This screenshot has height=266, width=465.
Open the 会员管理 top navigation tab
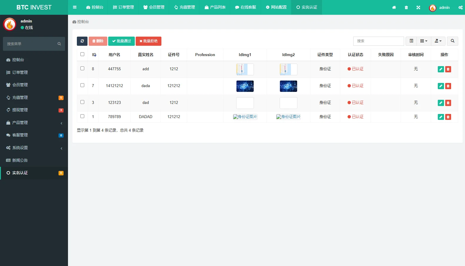154,7
